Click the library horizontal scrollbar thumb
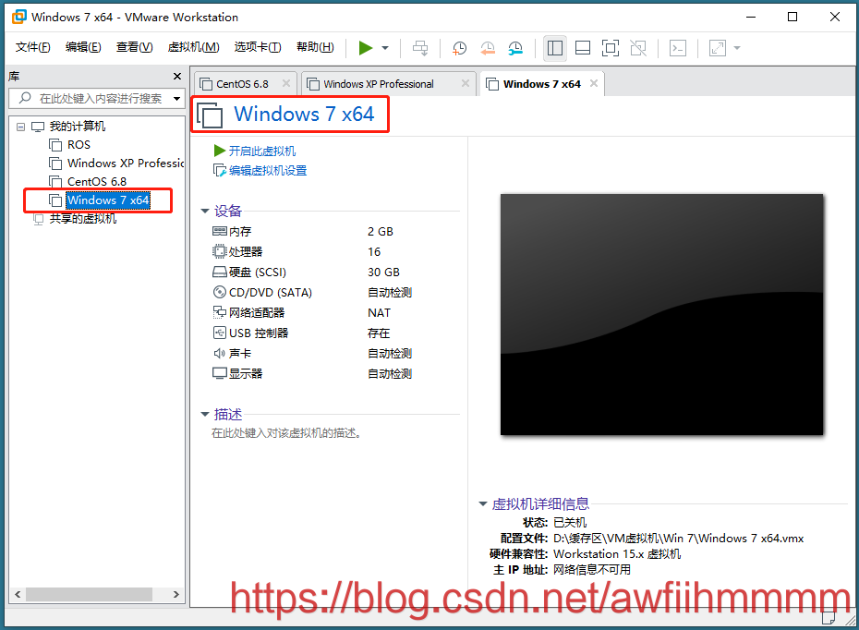 coord(89,594)
